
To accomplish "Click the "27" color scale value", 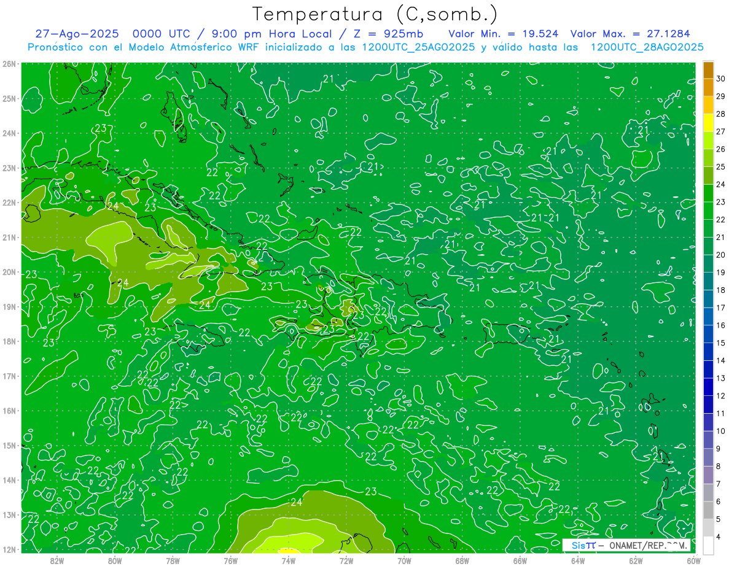I will [x=720, y=131].
